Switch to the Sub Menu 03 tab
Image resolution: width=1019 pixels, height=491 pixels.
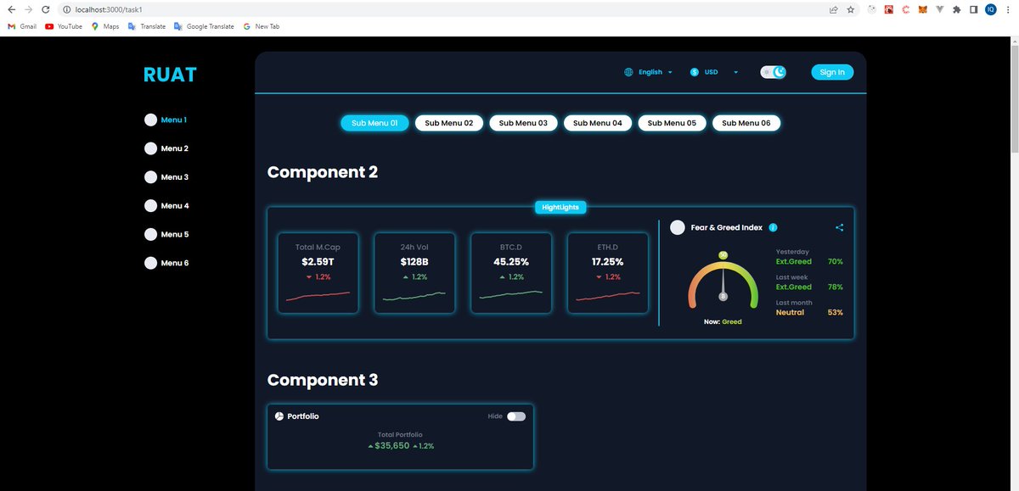coord(522,122)
